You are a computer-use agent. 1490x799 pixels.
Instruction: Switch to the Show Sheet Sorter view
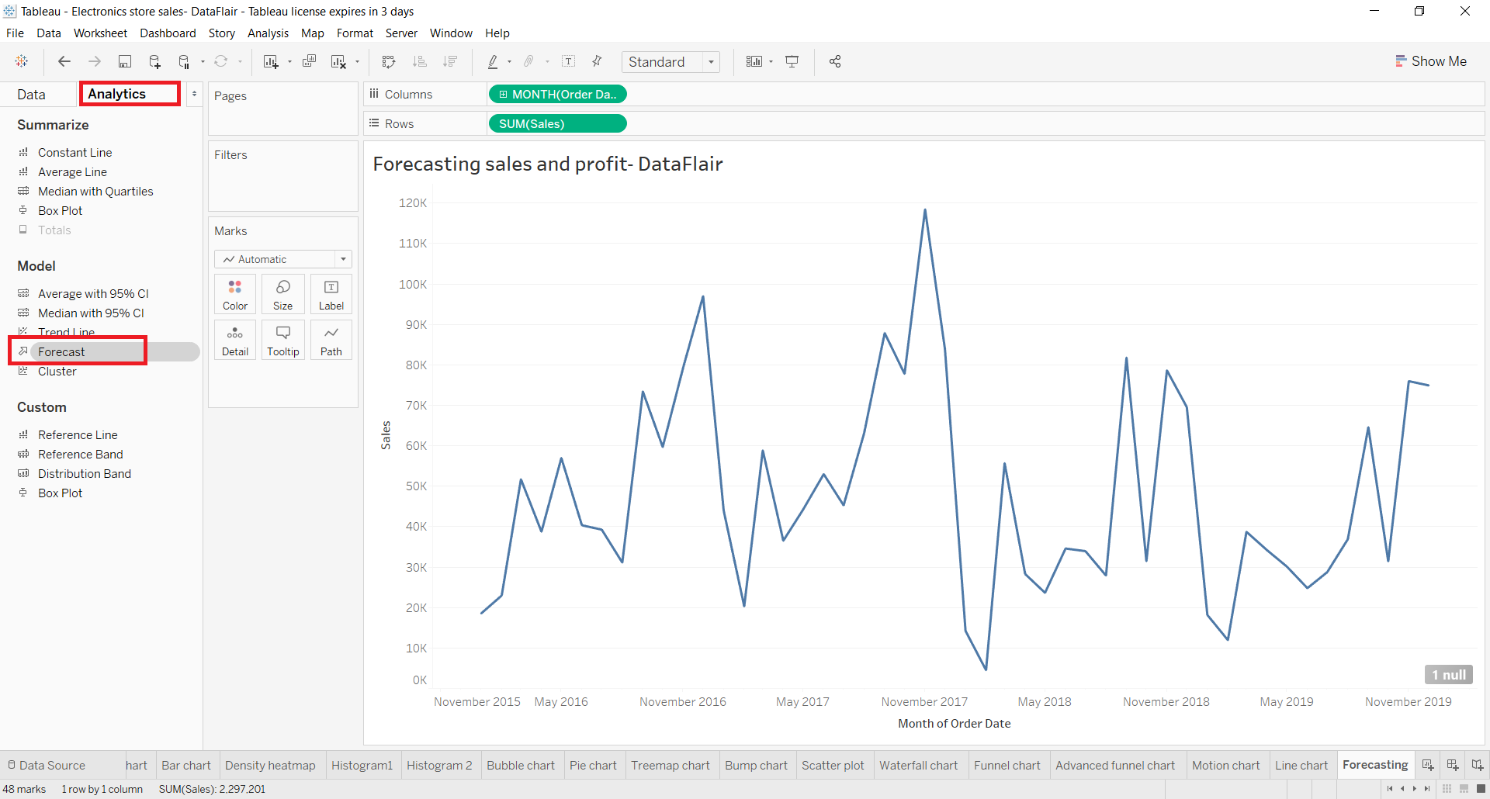[1447, 789]
